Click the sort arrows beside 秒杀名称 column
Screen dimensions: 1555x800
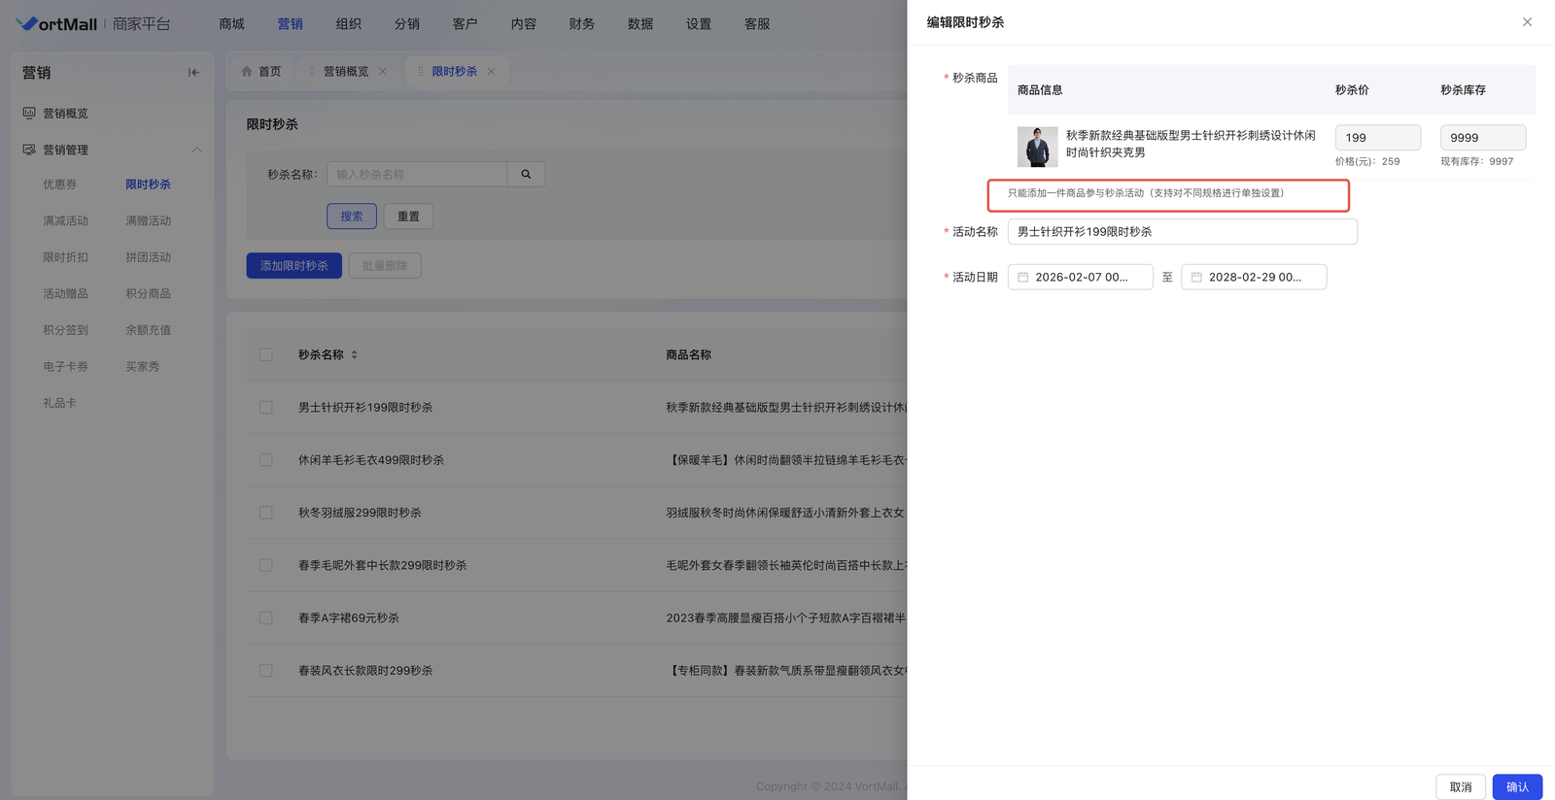point(355,355)
